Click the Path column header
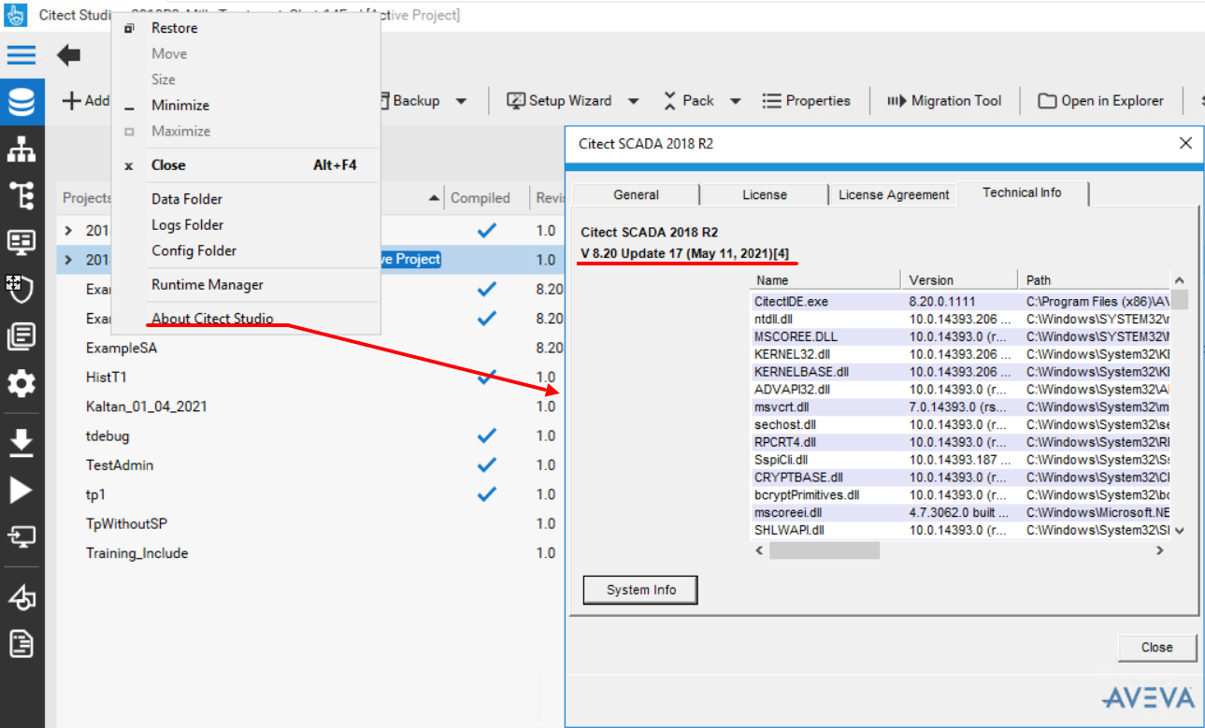The width and height of the screenshot is (1205, 728). click(x=1094, y=280)
